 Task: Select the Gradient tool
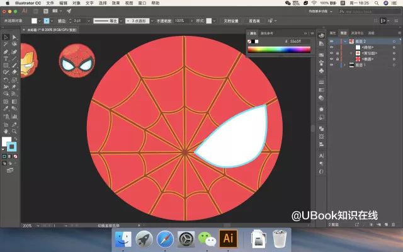point(14,101)
